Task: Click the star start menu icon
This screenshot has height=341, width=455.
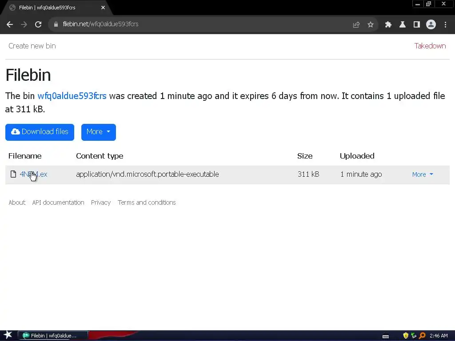Action: [x=8, y=335]
